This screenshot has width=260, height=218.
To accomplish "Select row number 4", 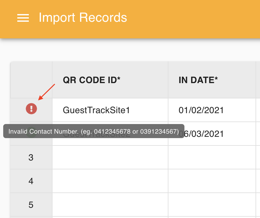I will point(31,181).
